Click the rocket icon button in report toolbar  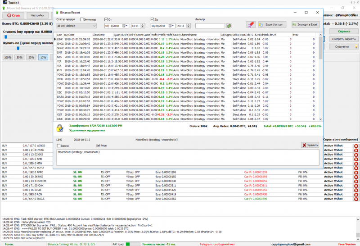251,24
